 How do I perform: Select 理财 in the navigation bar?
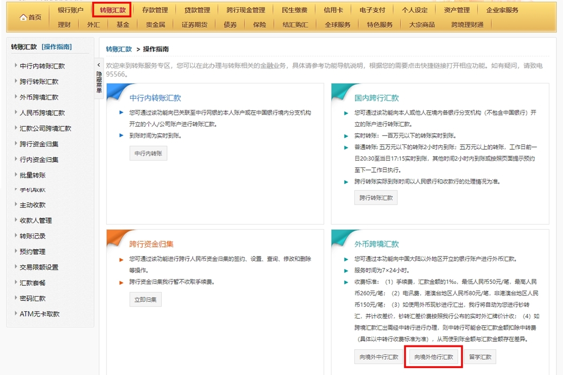point(65,24)
